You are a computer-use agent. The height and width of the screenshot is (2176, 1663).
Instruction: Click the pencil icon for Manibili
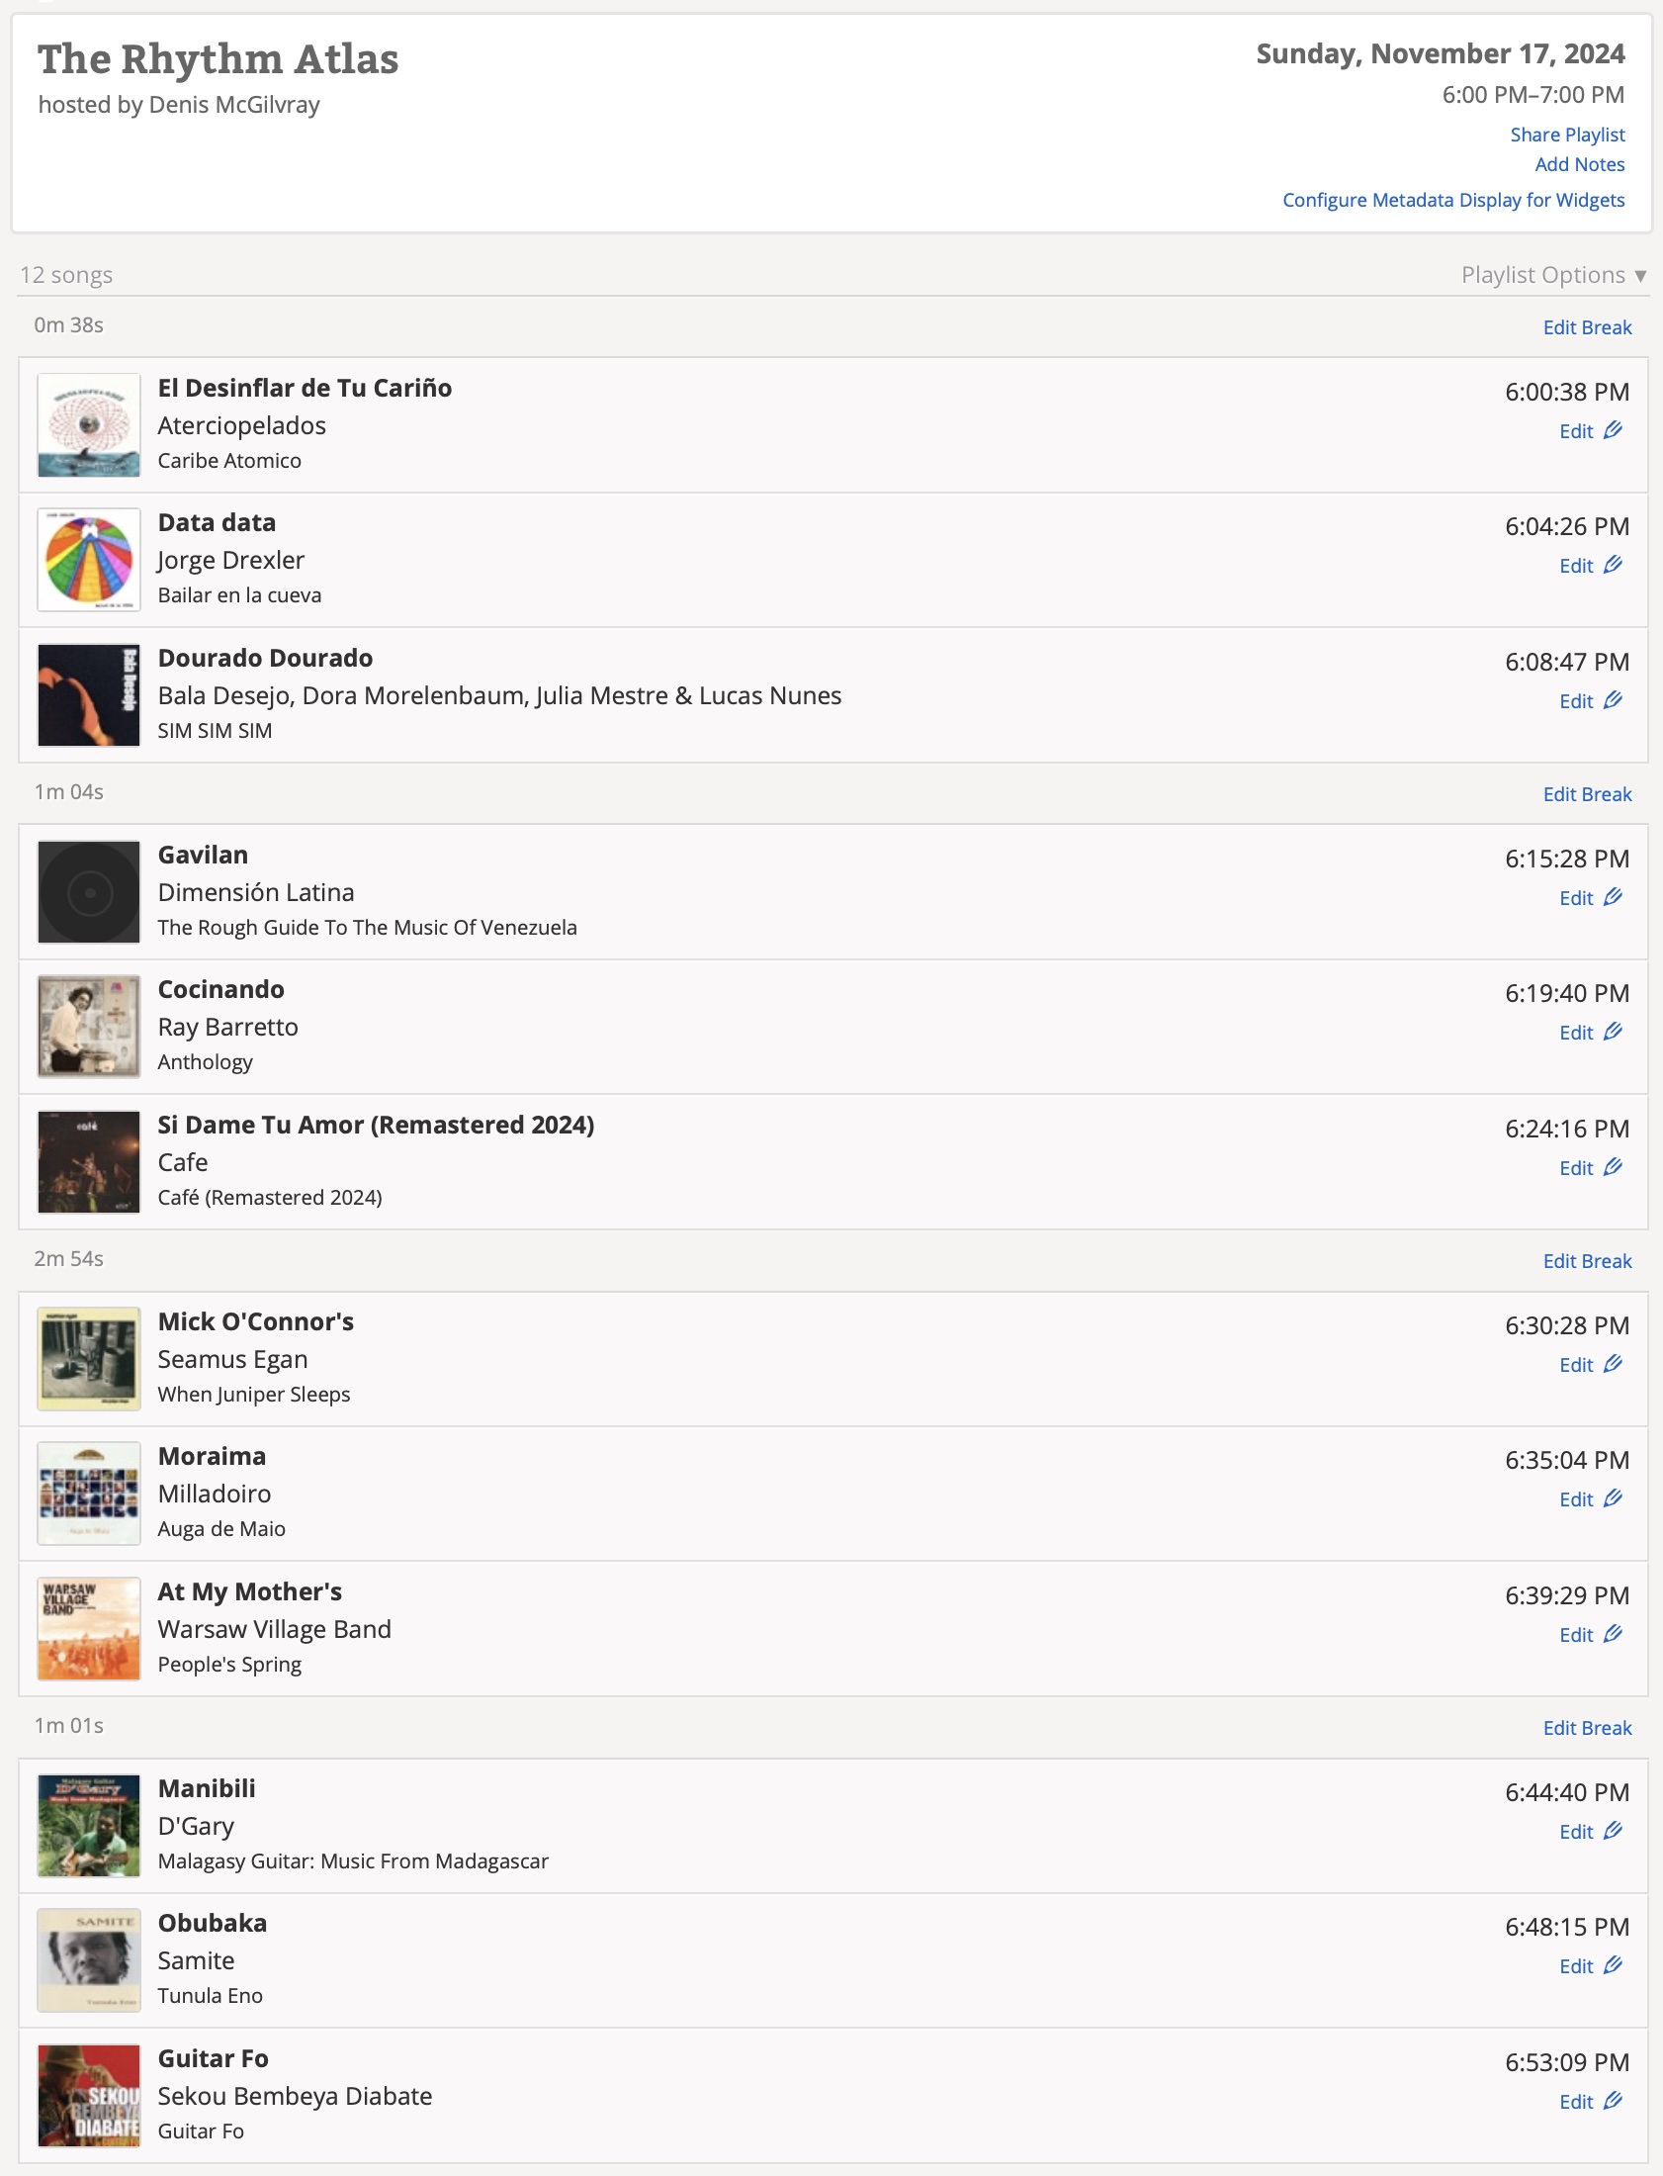click(1613, 1832)
